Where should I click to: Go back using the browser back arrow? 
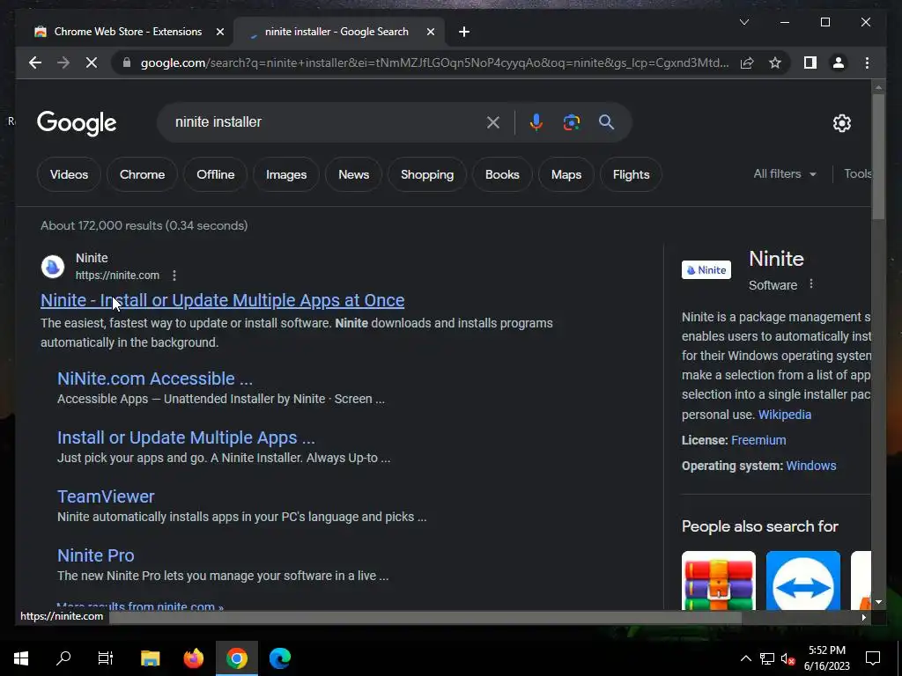pos(35,62)
